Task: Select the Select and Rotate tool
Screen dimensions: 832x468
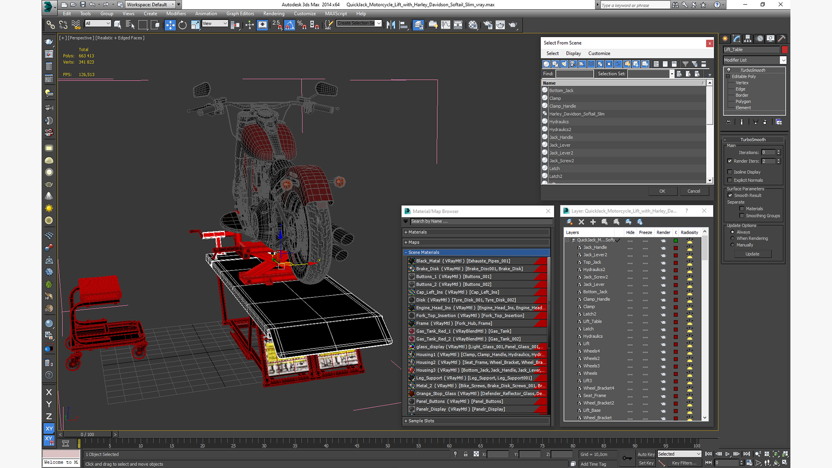Action: (x=182, y=25)
